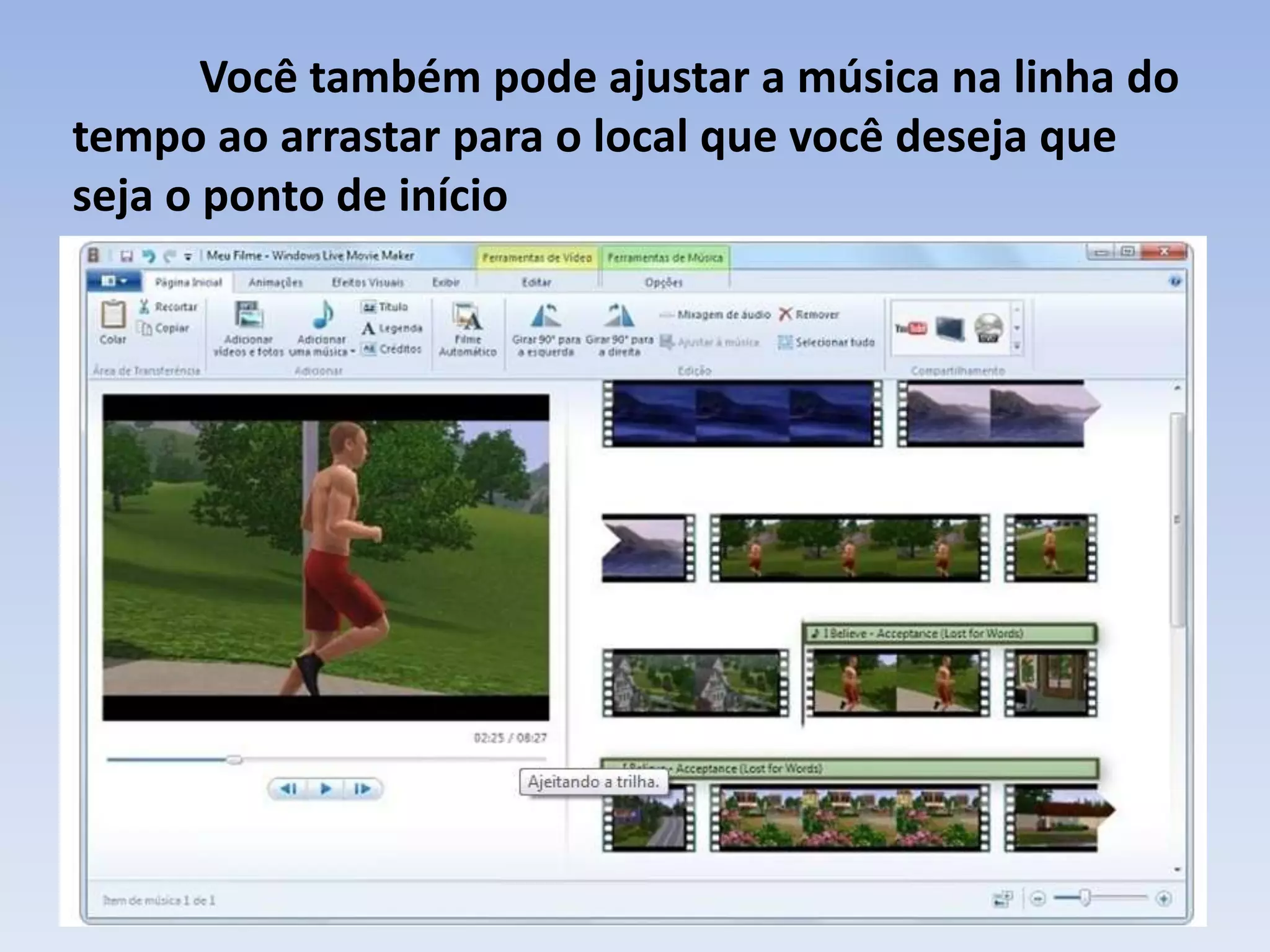Open the Página Inicial tab
1270x952 pixels.
[189, 283]
